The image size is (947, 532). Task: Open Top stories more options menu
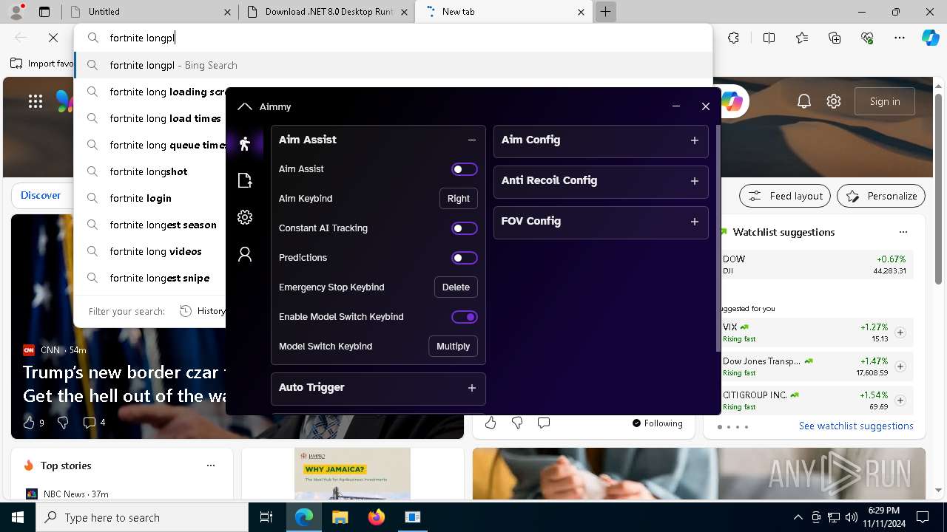click(x=211, y=465)
